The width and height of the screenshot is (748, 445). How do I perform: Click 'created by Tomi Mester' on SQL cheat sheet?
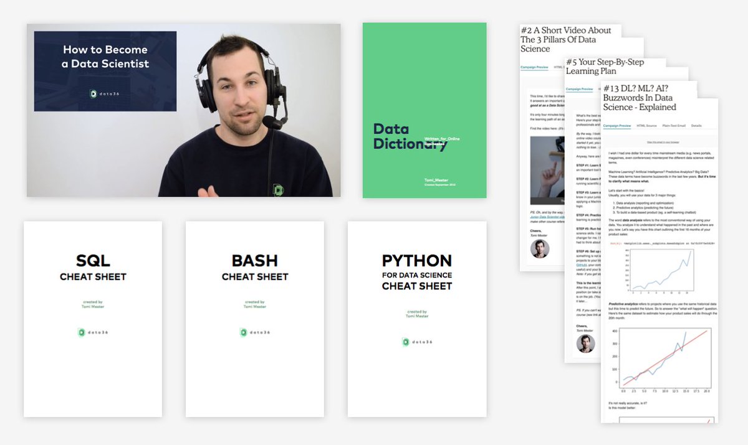point(93,304)
